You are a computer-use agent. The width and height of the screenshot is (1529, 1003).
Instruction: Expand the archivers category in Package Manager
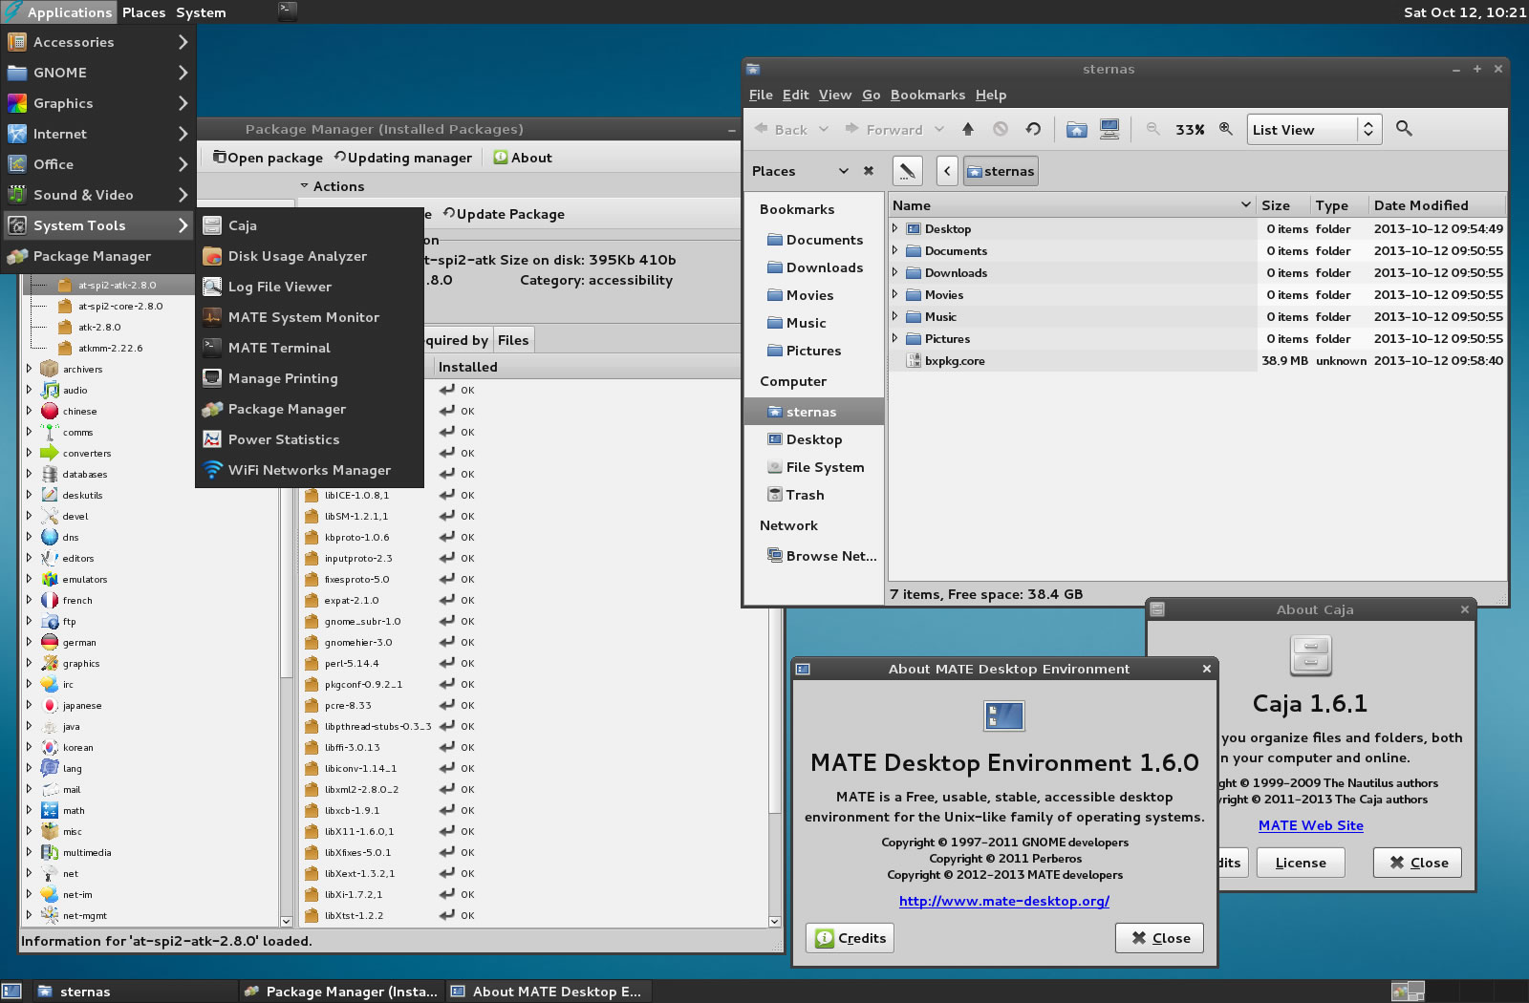tap(29, 369)
